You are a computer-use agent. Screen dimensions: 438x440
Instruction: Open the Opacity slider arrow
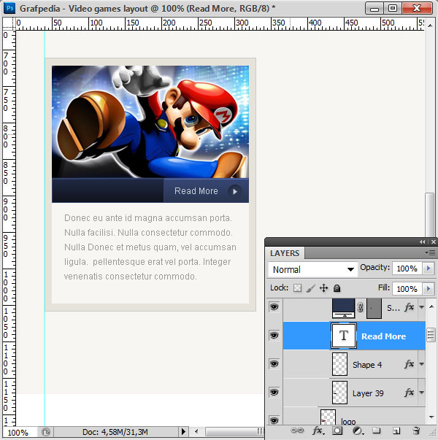coord(429,269)
